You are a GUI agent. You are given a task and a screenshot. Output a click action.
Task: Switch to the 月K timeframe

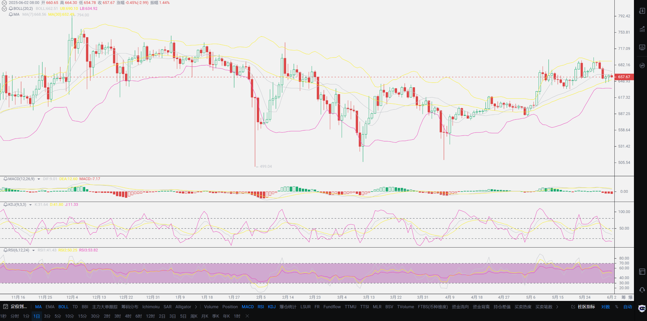coord(205,316)
